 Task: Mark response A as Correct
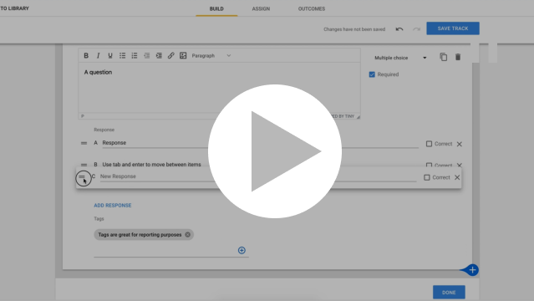tap(429, 144)
